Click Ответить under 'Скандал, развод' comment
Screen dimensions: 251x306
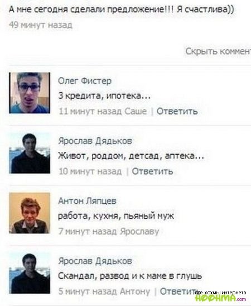click(x=179, y=291)
